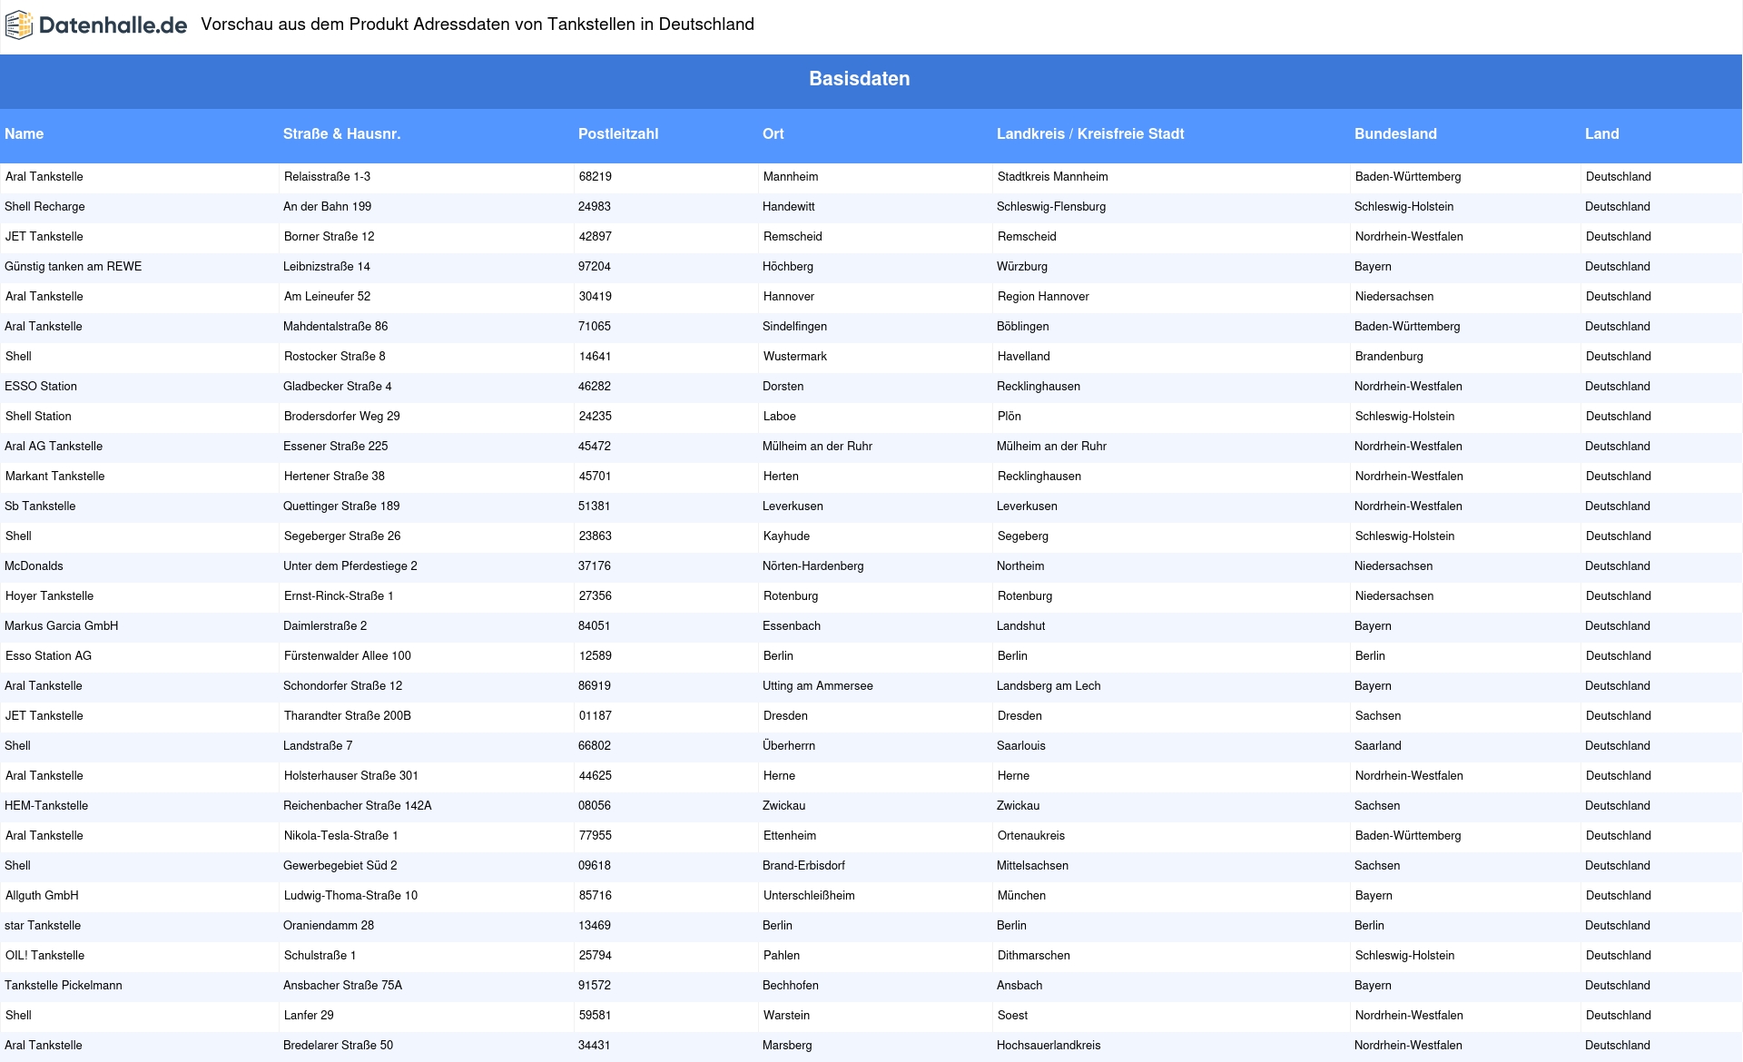Click postal code 68219
1743x1062 pixels.
pyautogui.click(x=596, y=177)
